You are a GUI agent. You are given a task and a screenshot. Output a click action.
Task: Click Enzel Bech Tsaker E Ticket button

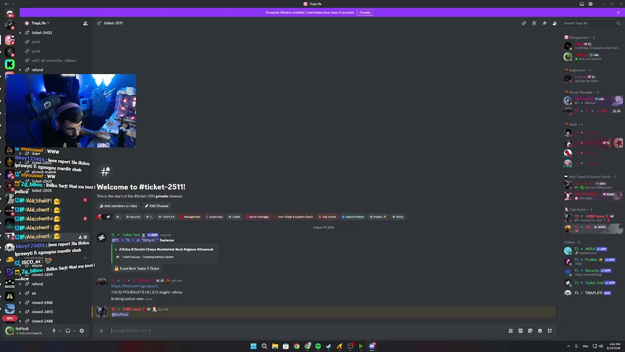click(x=136, y=268)
